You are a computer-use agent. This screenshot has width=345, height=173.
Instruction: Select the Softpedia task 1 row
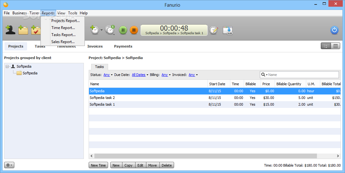[215, 104]
